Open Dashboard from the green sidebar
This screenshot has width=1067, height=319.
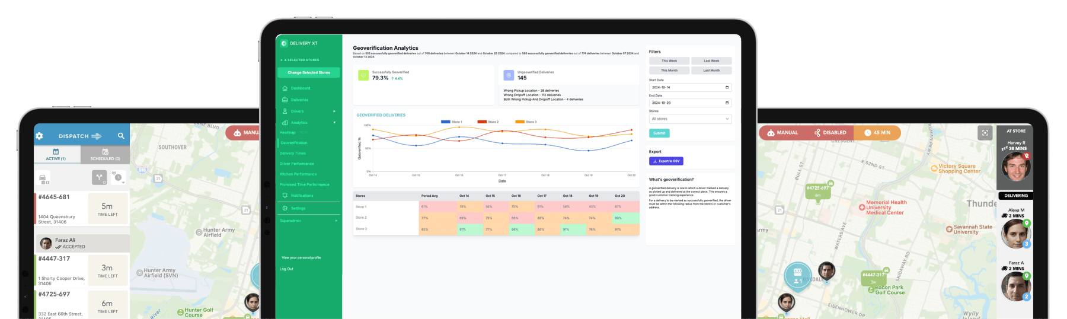(300, 88)
